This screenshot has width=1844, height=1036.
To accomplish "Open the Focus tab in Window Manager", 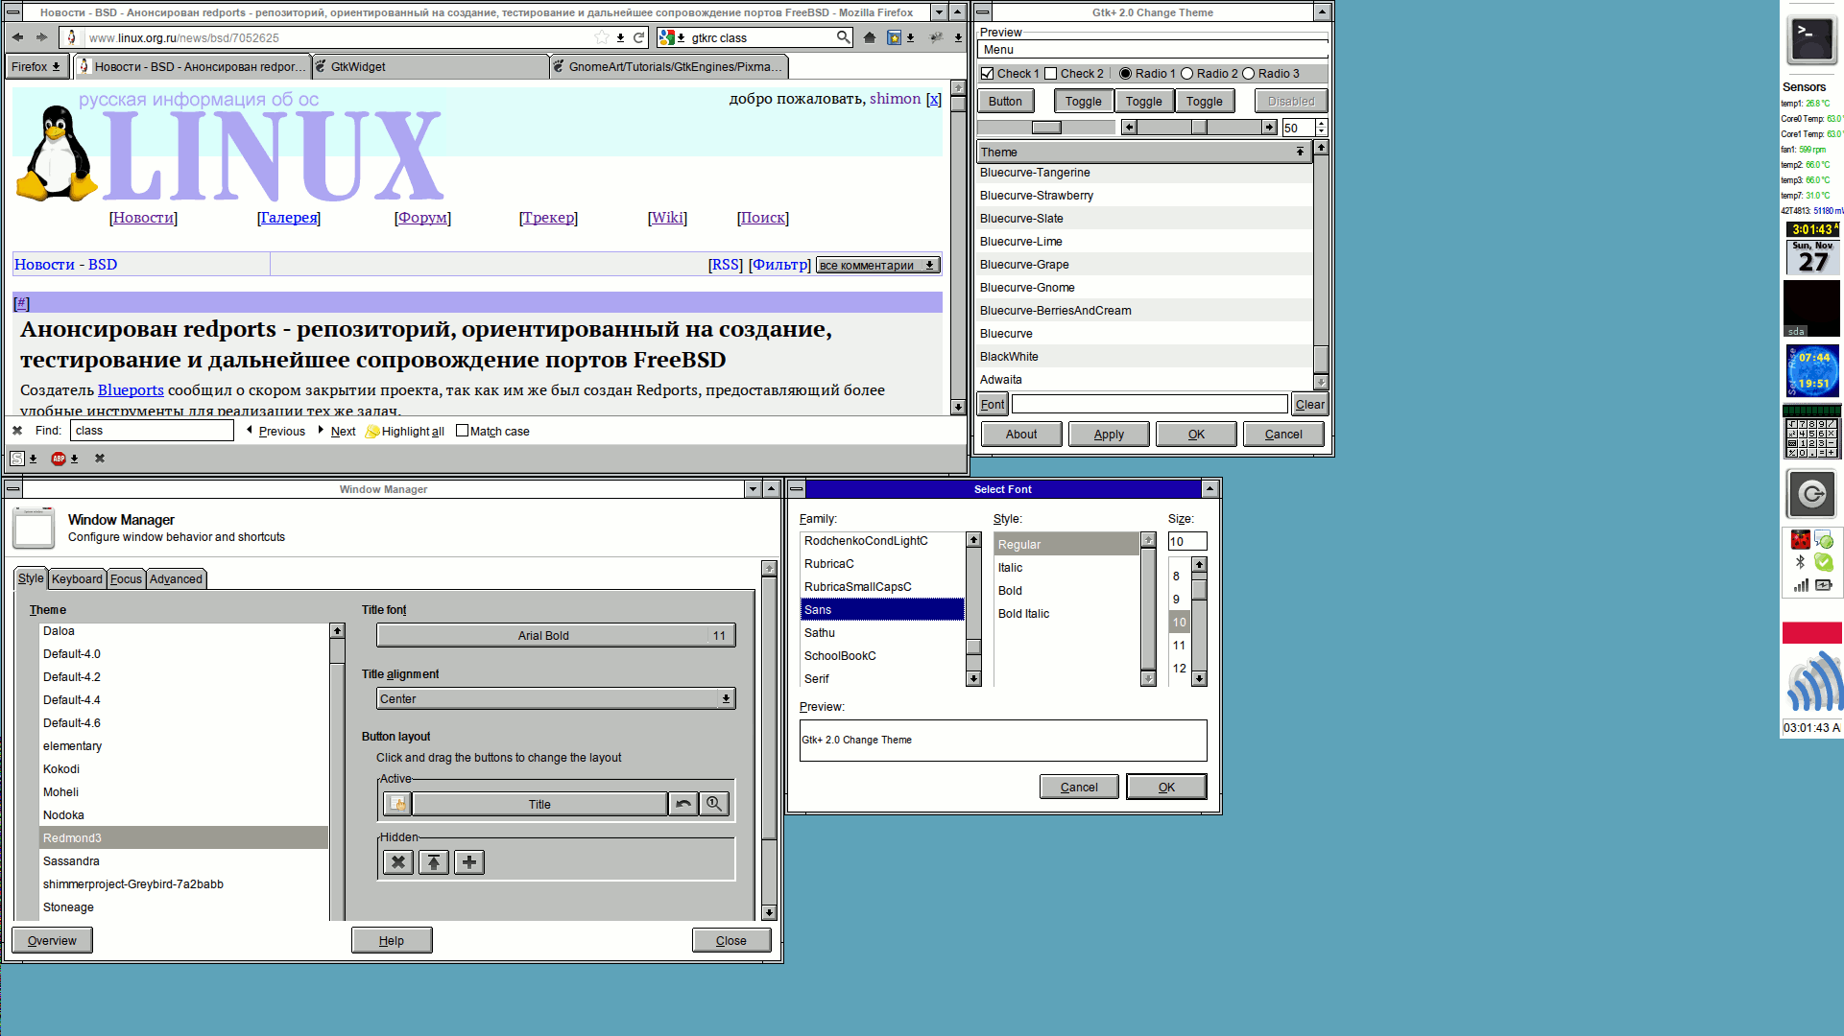I will pos(126,579).
